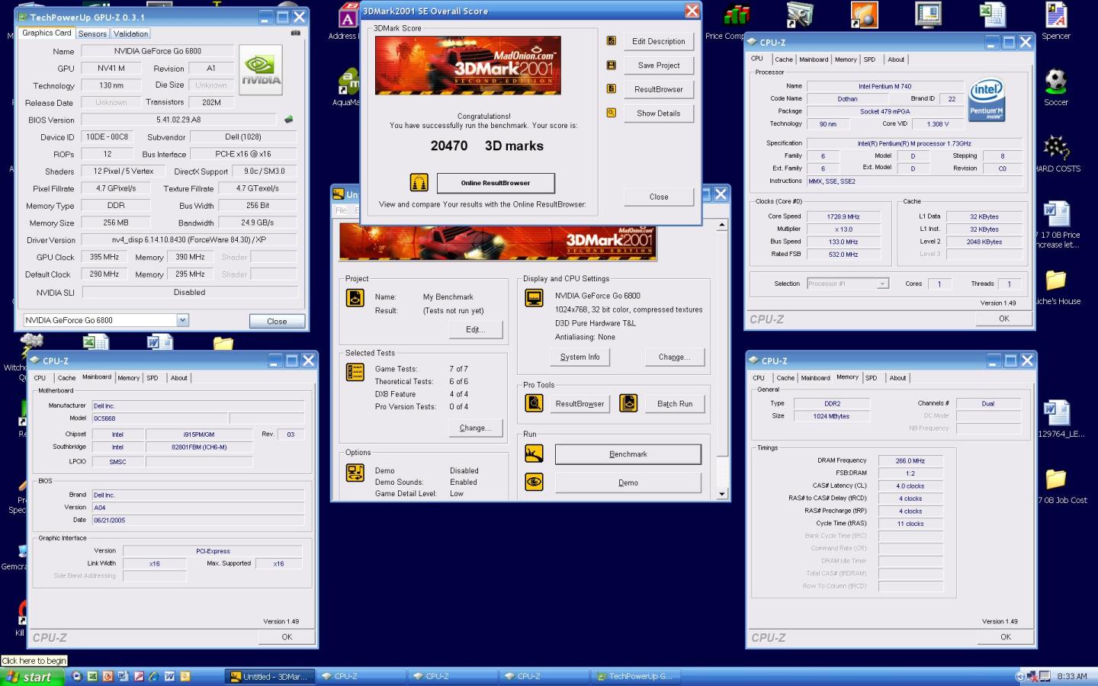
Task: Open the Cache tab in the processor CPU-Z window
Action: coord(784,59)
